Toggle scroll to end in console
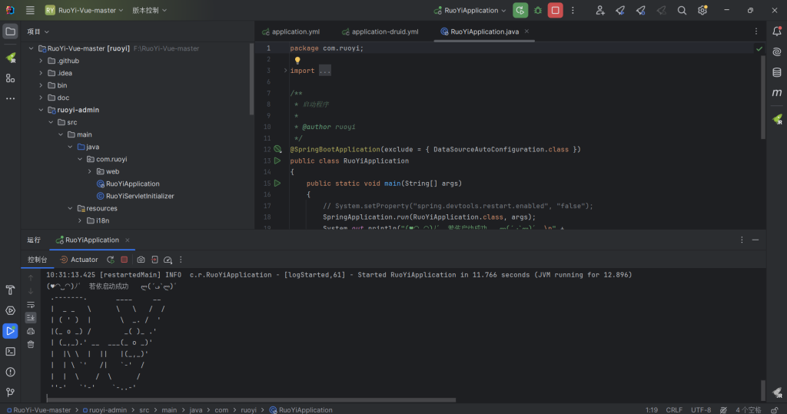 pyautogui.click(x=31, y=317)
